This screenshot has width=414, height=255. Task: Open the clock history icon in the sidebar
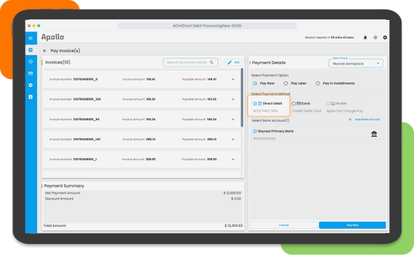click(30, 61)
